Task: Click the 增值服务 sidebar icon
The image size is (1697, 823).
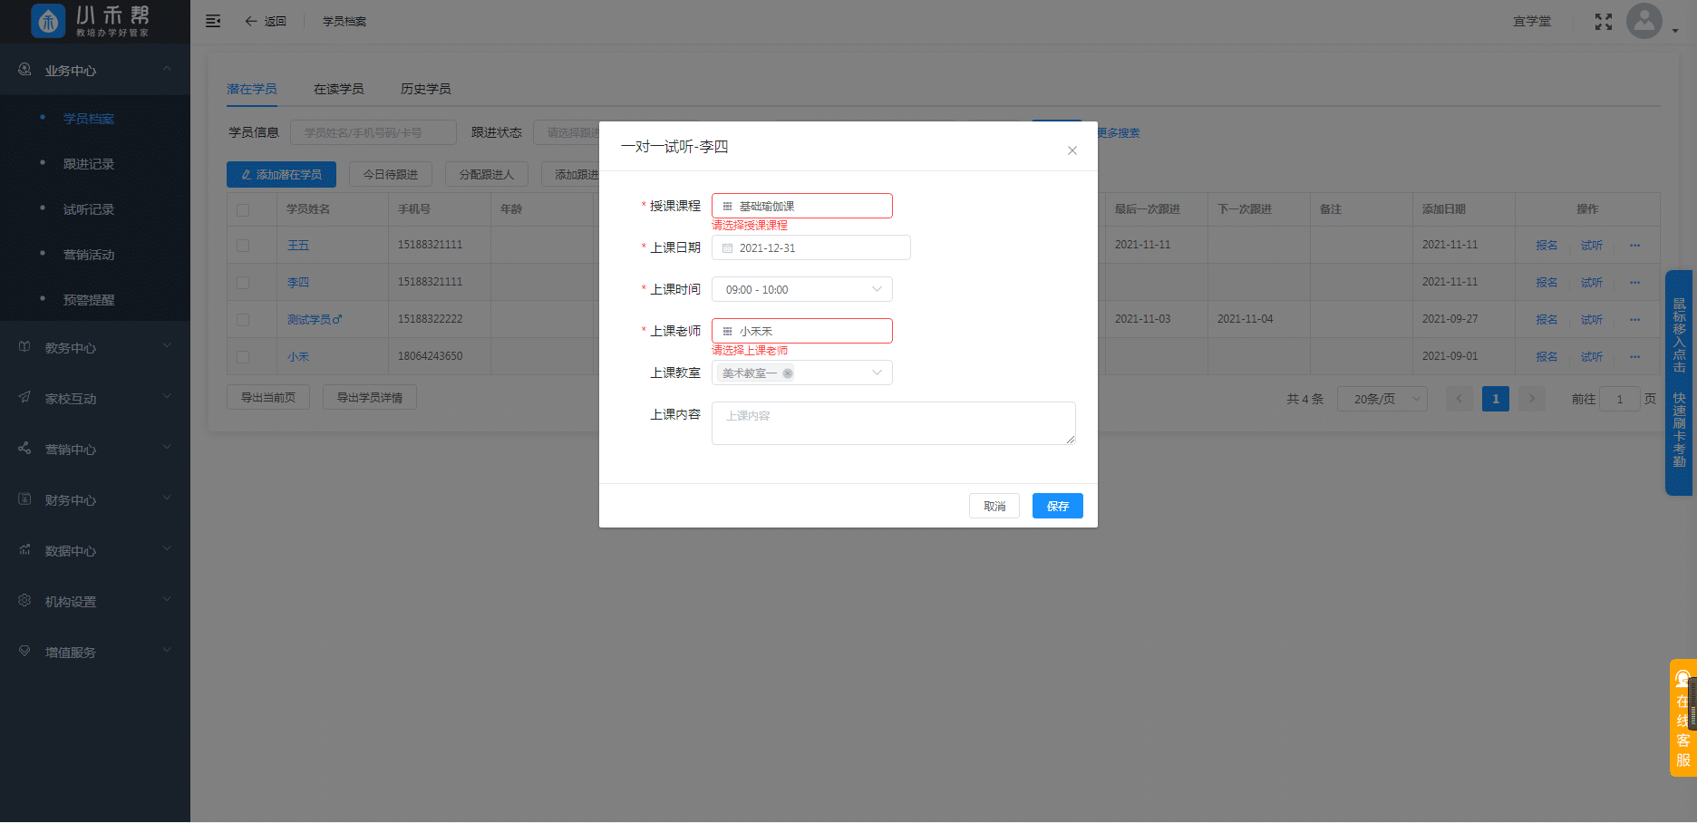Action: point(24,652)
